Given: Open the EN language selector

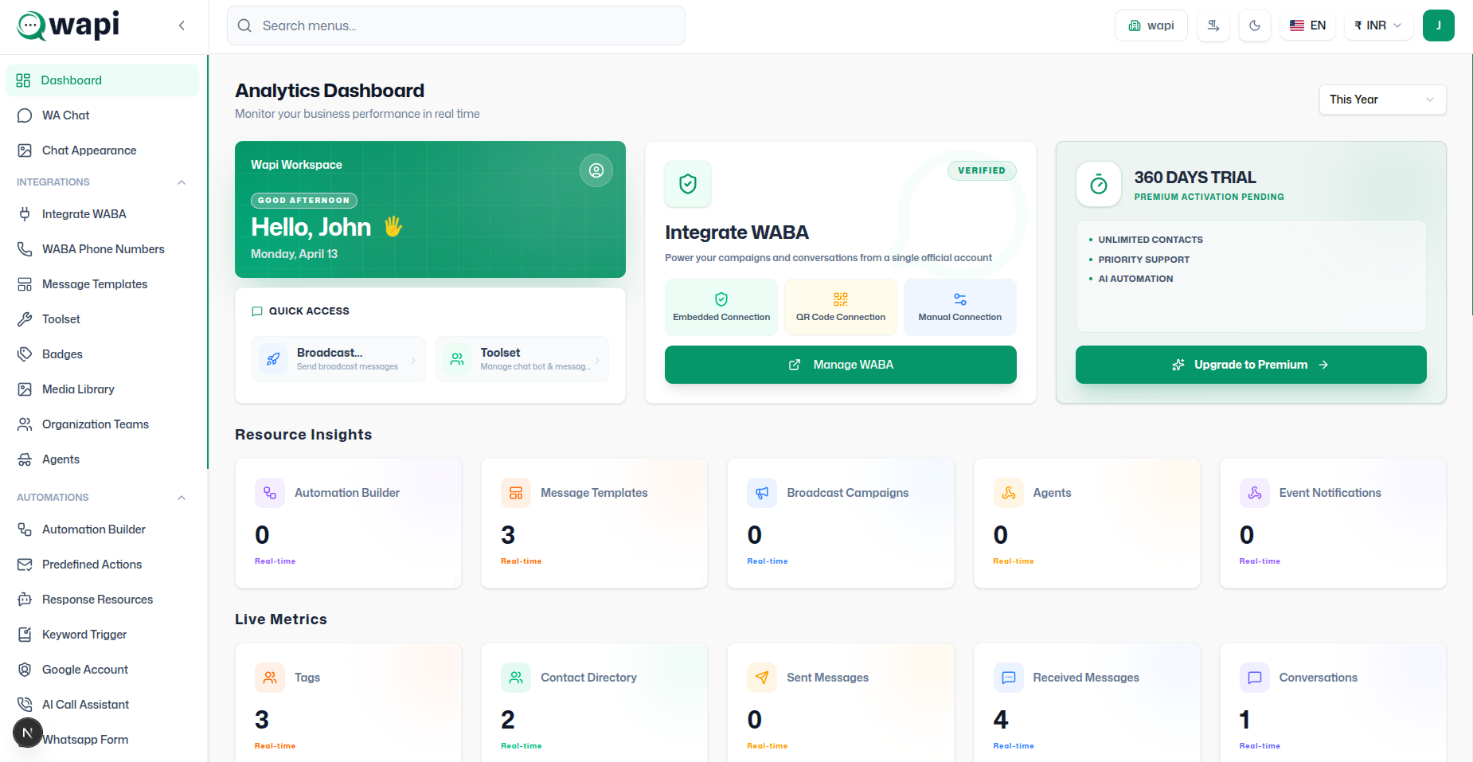Looking at the screenshot, I should pyautogui.click(x=1307, y=25).
